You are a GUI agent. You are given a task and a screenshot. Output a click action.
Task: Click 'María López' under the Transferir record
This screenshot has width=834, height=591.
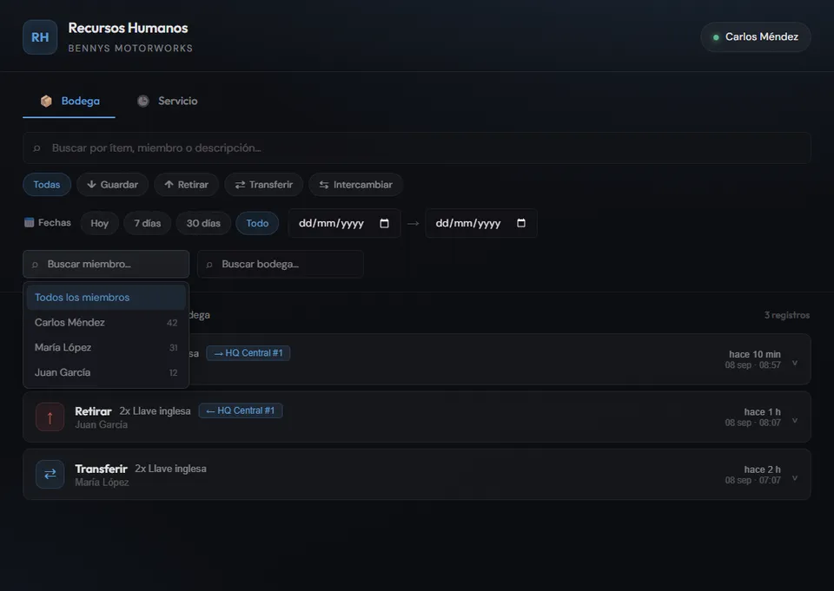102,482
